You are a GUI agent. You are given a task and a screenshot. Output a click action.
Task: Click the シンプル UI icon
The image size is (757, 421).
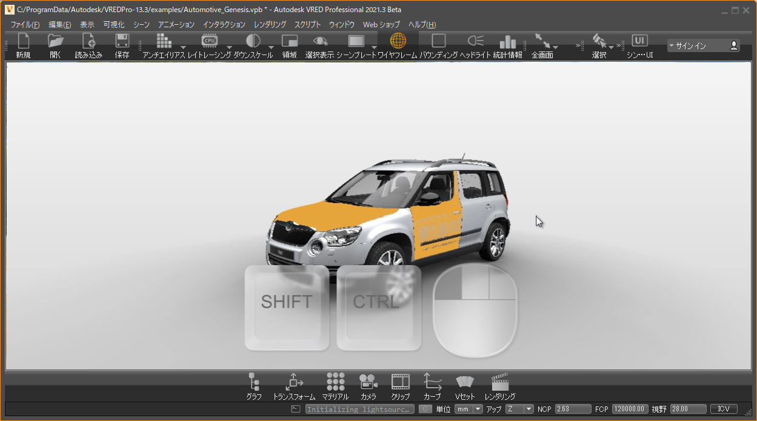[639, 41]
